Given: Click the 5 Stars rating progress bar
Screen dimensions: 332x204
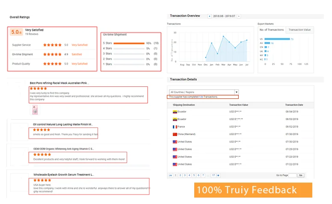Looking at the screenshot, I should 130,43.
